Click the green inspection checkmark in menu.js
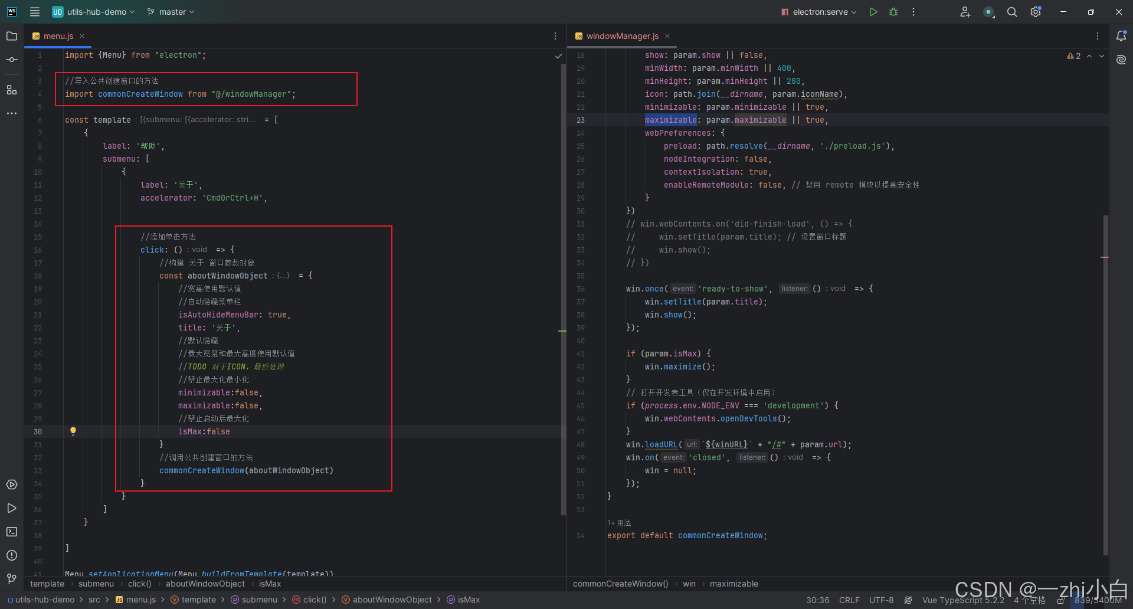Image resolution: width=1133 pixels, height=609 pixels. tap(558, 56)
